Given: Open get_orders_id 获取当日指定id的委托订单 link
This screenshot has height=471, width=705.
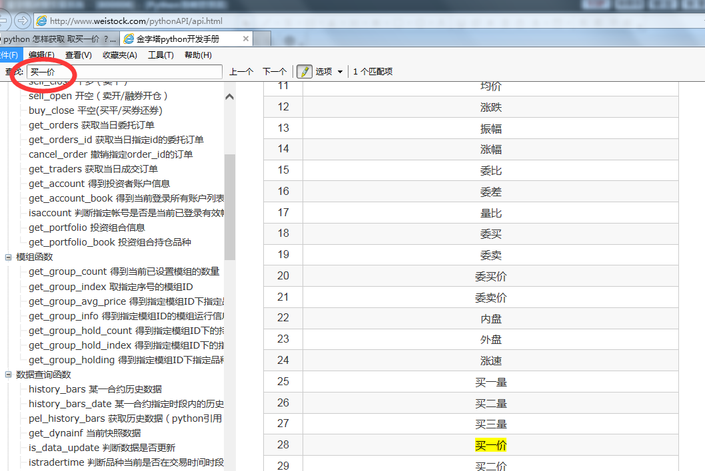Looking at the screenshot, I should click(116, 140).
